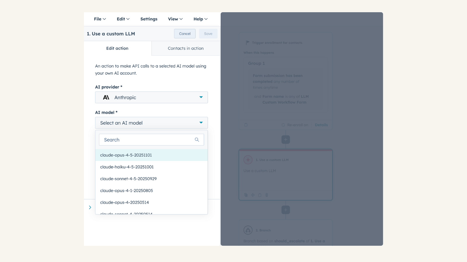
Task: Open the trigger Details link
Action: pos(321,125)
